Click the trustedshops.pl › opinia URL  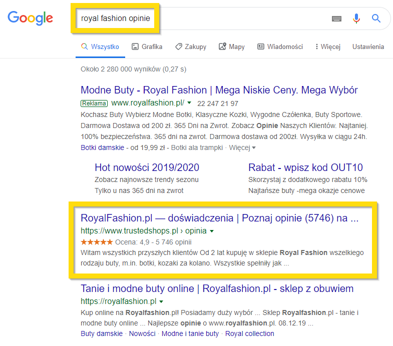point(144,231)
